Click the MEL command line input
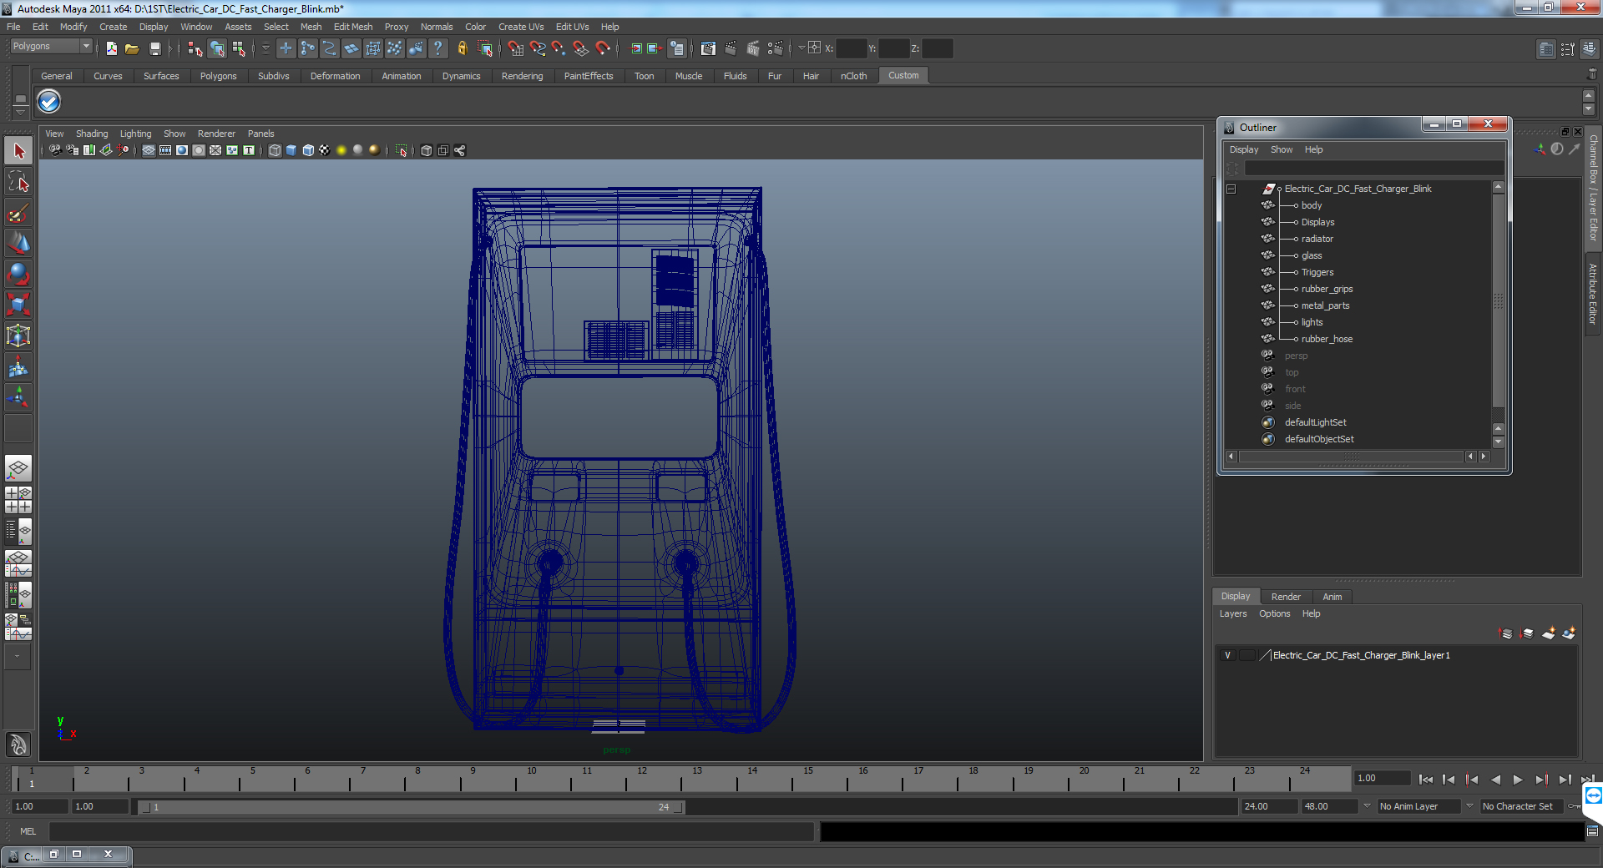Viewport: 1603px width, 868px height. (x=431, y=831)
